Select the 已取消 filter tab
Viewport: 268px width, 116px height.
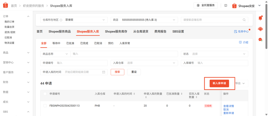[x=98, y=43]
